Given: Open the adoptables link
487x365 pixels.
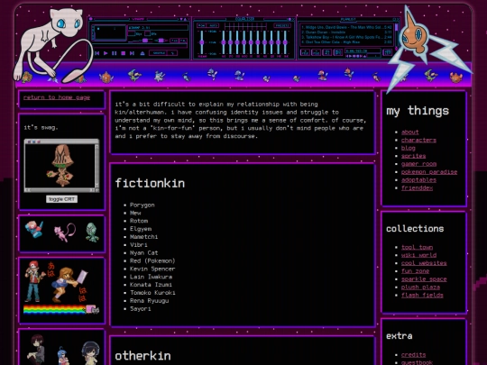Looking at the screenshot, I should click(x=418, y=179).
